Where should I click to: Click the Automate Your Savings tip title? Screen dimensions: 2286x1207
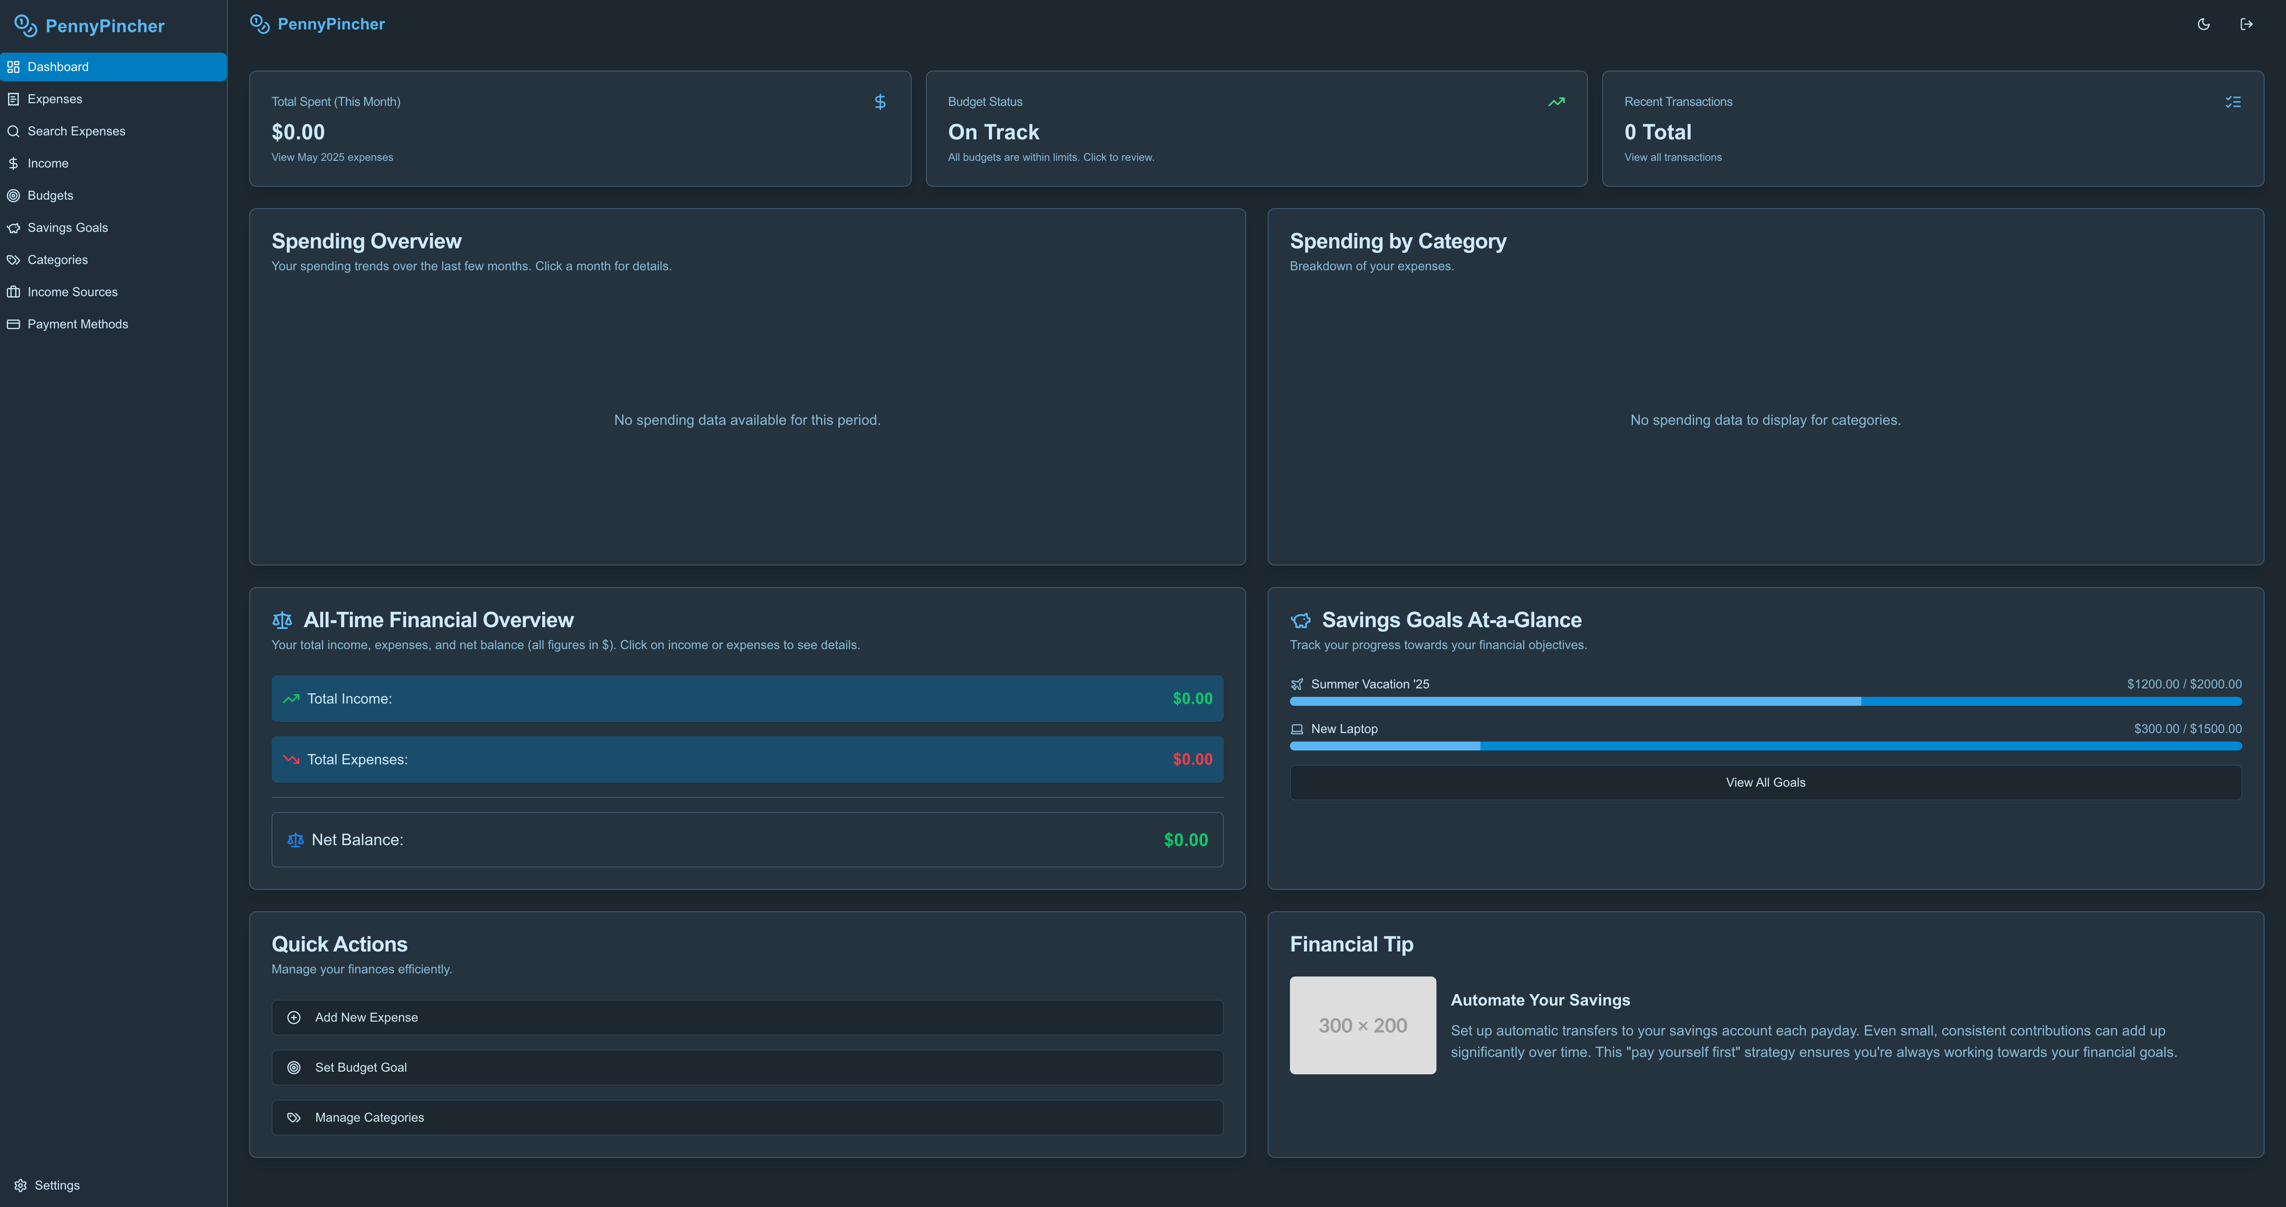click(x=1541, y=1000)
